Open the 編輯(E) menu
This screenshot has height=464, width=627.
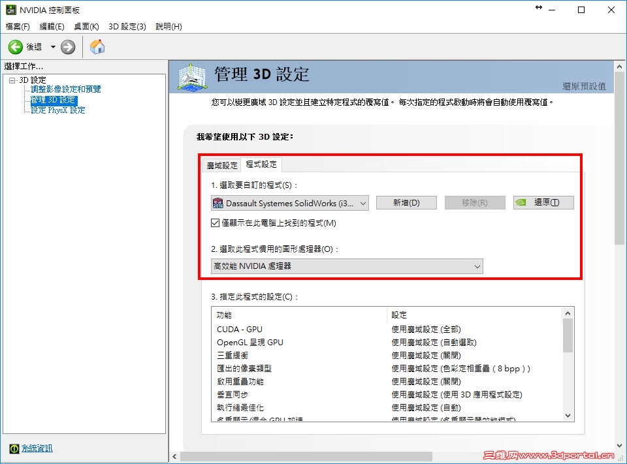pos(52,26)
